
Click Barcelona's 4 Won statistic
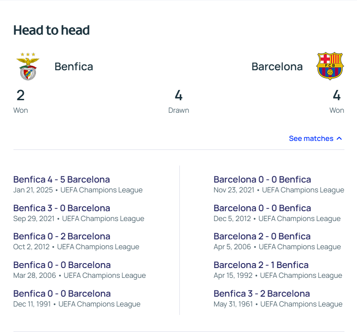pyautogui.click(x=337, y=101)
